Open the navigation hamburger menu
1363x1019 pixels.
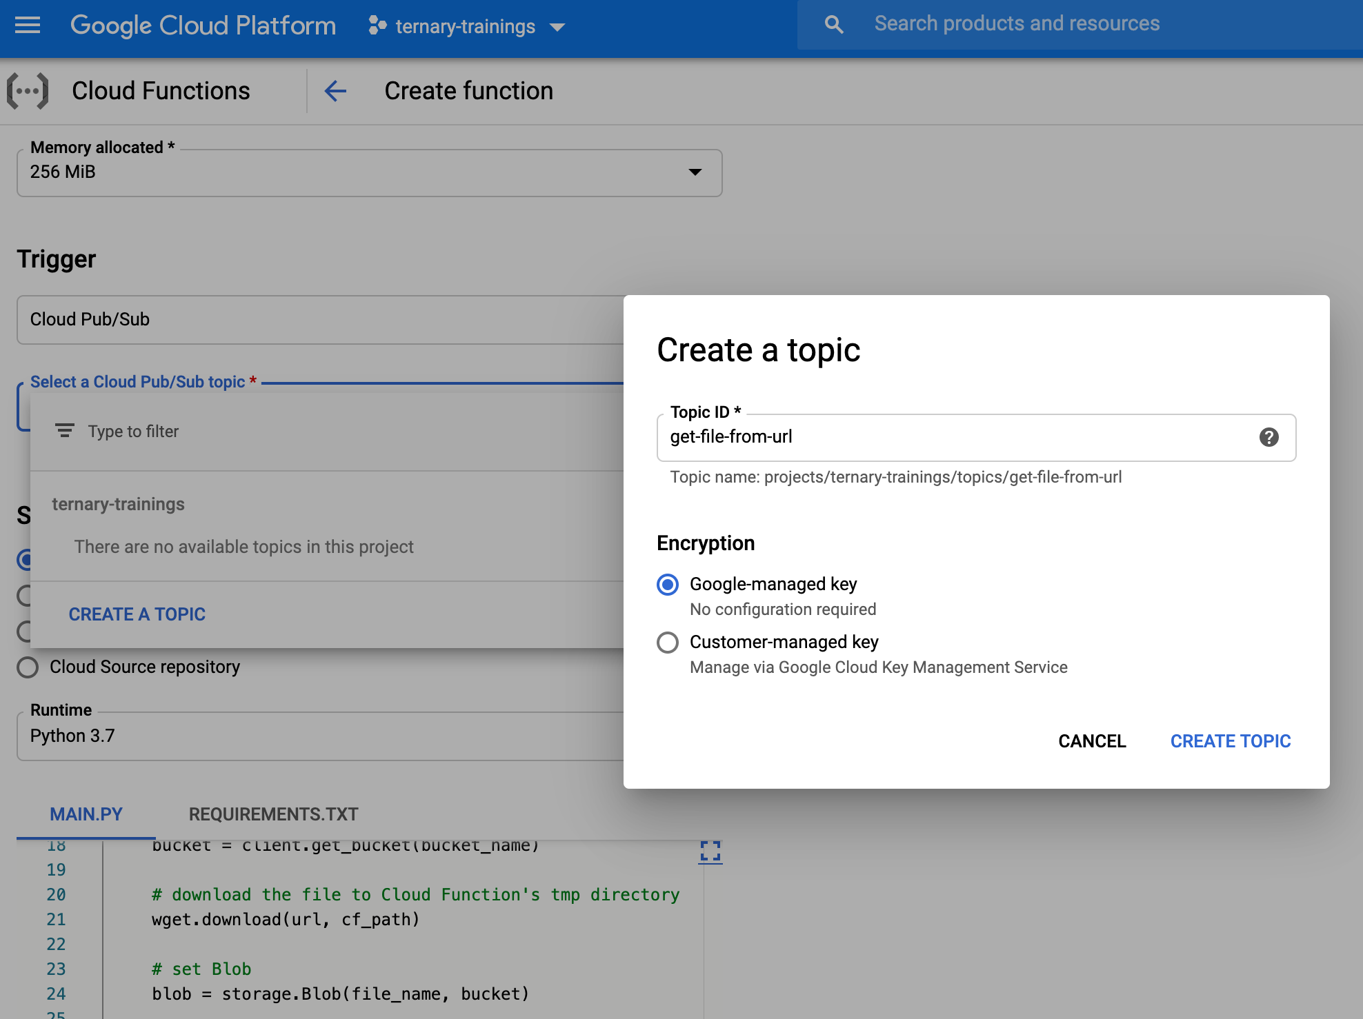point(26,26)
